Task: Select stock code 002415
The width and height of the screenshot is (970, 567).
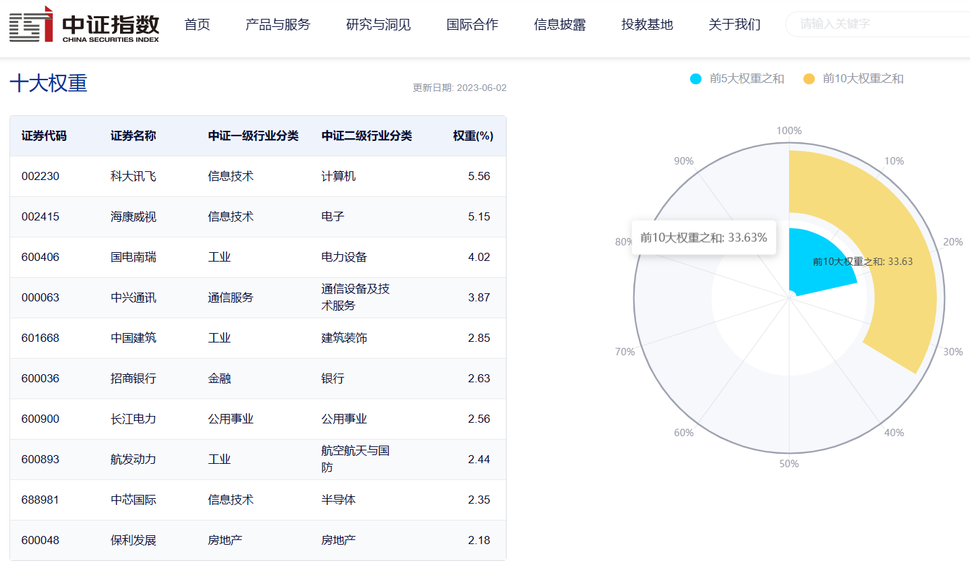Action: (40, 217)
